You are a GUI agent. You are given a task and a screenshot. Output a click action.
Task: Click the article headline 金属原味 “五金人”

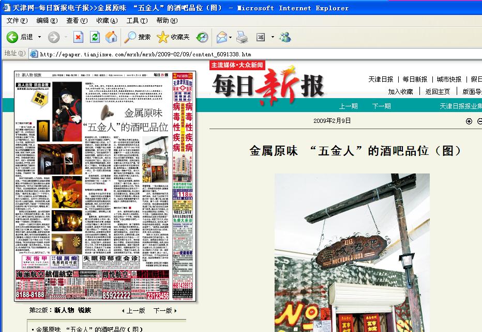(x=355, y=151)
